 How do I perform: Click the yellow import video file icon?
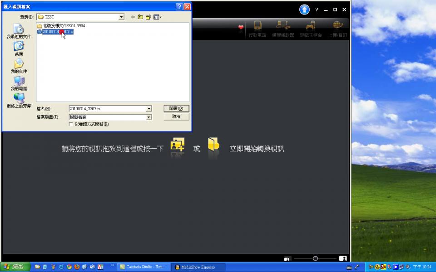coord(177,145)
